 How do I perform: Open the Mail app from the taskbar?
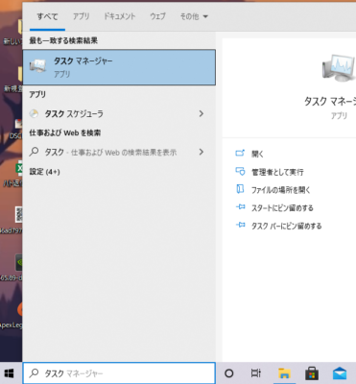coord(340,373)
